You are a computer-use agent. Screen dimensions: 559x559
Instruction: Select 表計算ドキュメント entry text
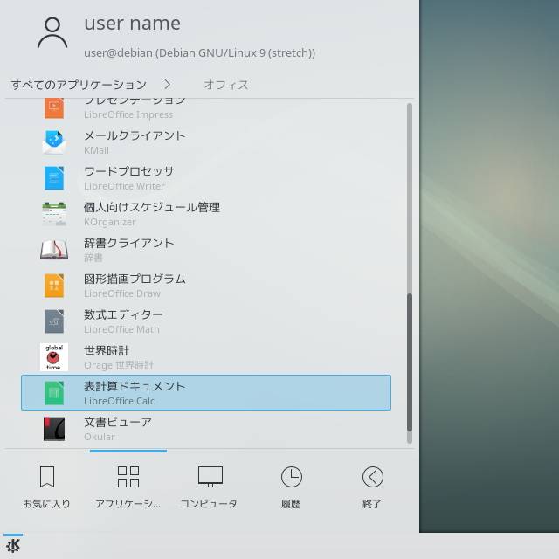135,386
